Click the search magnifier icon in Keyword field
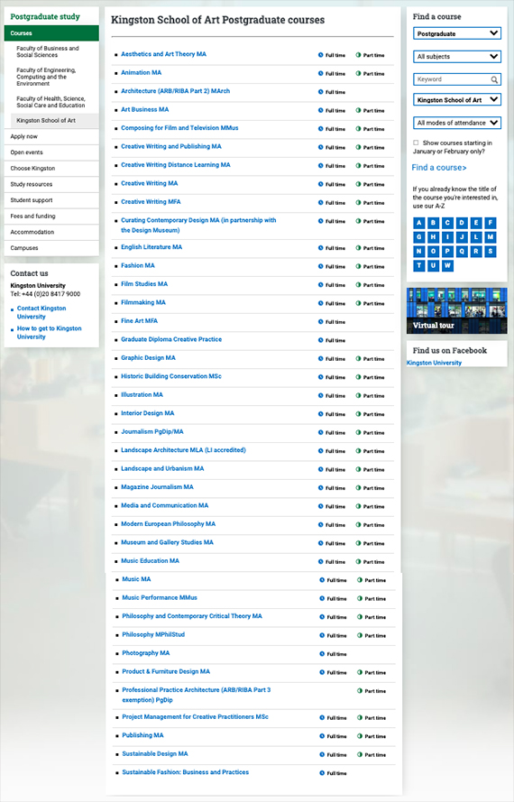The height and width of the screenshot is (802, 514). (494, 79)
